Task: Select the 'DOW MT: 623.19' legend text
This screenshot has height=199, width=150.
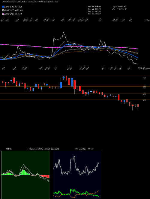Action: (13, 10)
